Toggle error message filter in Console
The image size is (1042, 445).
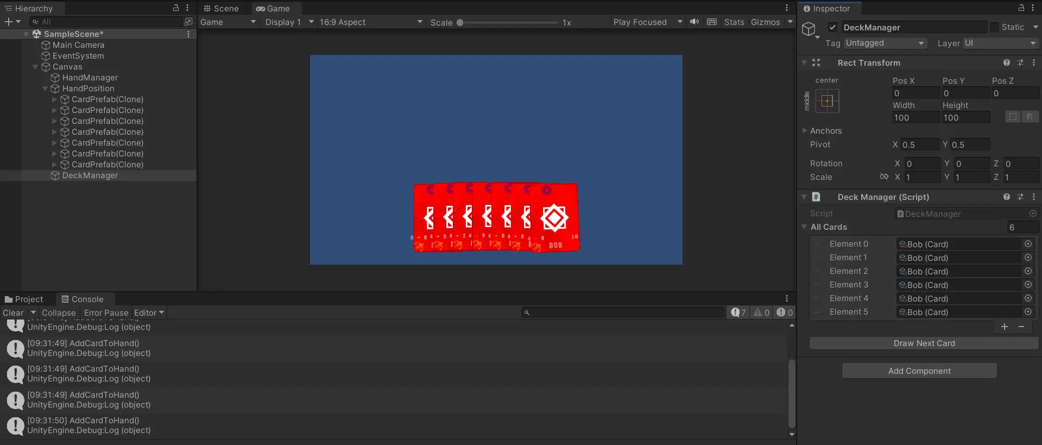point(785,312)
